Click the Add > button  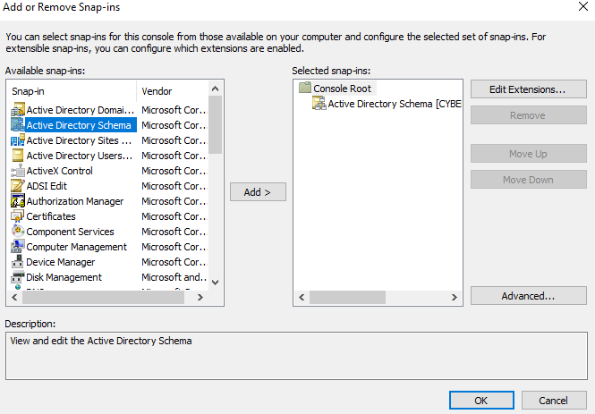point(258,192)
